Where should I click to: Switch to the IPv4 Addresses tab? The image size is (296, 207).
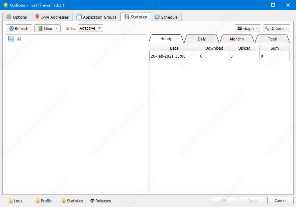pos(52,17)
